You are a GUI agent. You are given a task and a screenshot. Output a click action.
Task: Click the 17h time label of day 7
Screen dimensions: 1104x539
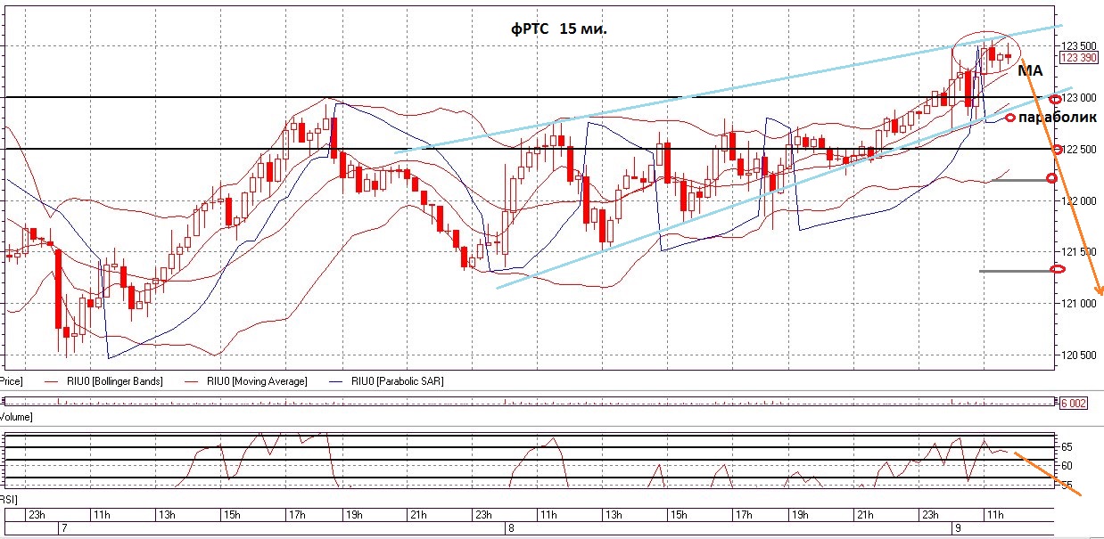[x=297, y=515]
